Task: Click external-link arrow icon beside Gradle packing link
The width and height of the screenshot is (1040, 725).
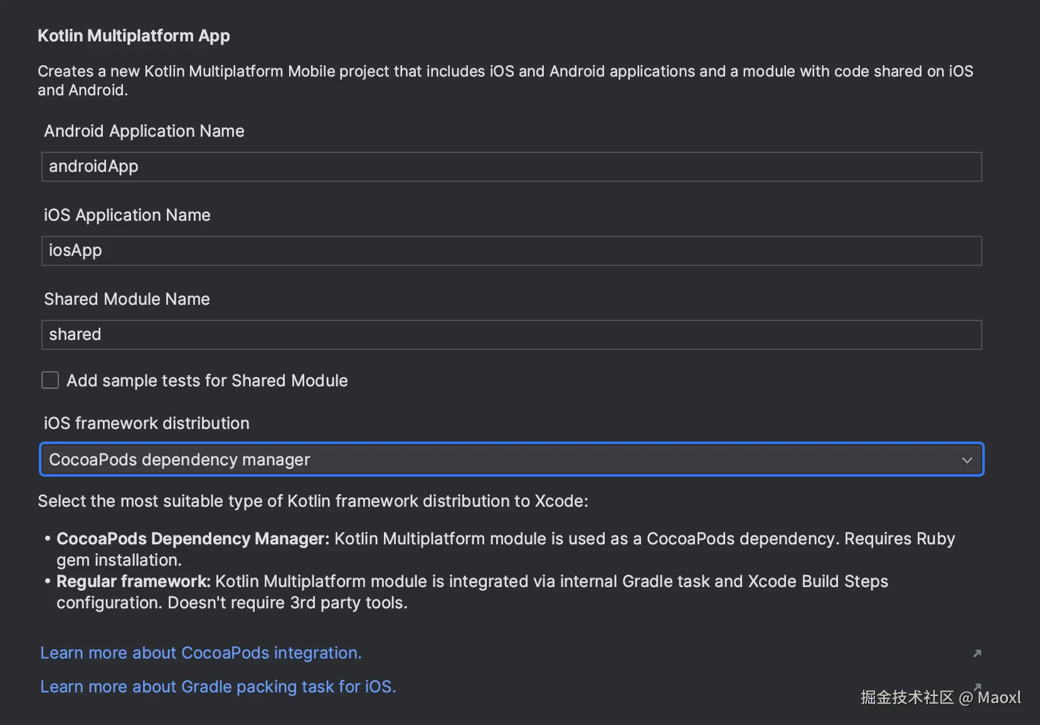Action: click(977, 686)
